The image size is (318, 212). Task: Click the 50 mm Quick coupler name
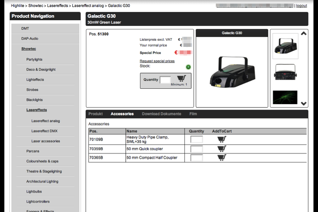click(145, 149)
